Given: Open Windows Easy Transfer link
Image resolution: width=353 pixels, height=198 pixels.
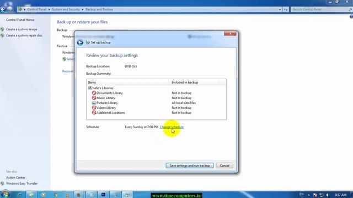Looking at the screenshot, I should [x=22, y=183].
